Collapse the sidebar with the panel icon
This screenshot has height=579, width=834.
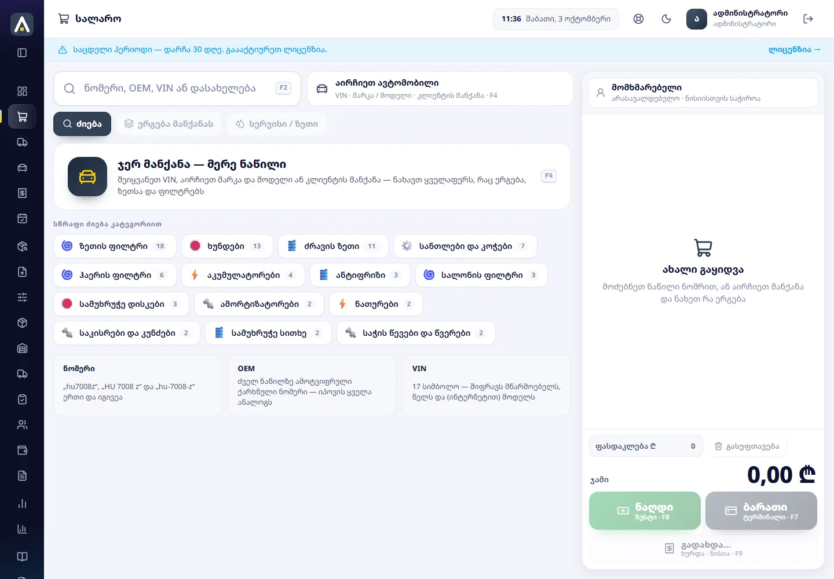[22, 53]
